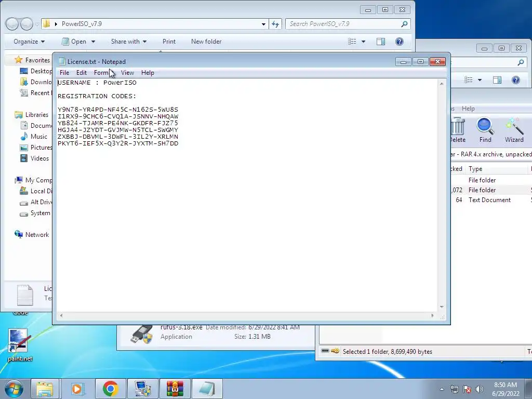Open the Help menu in Notepad
The width and height of the screenshot is (532, 399).
pos(148,73)
